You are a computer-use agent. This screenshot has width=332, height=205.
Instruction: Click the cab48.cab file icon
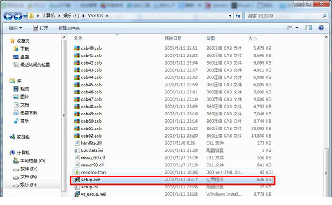(x=77, y=107)
